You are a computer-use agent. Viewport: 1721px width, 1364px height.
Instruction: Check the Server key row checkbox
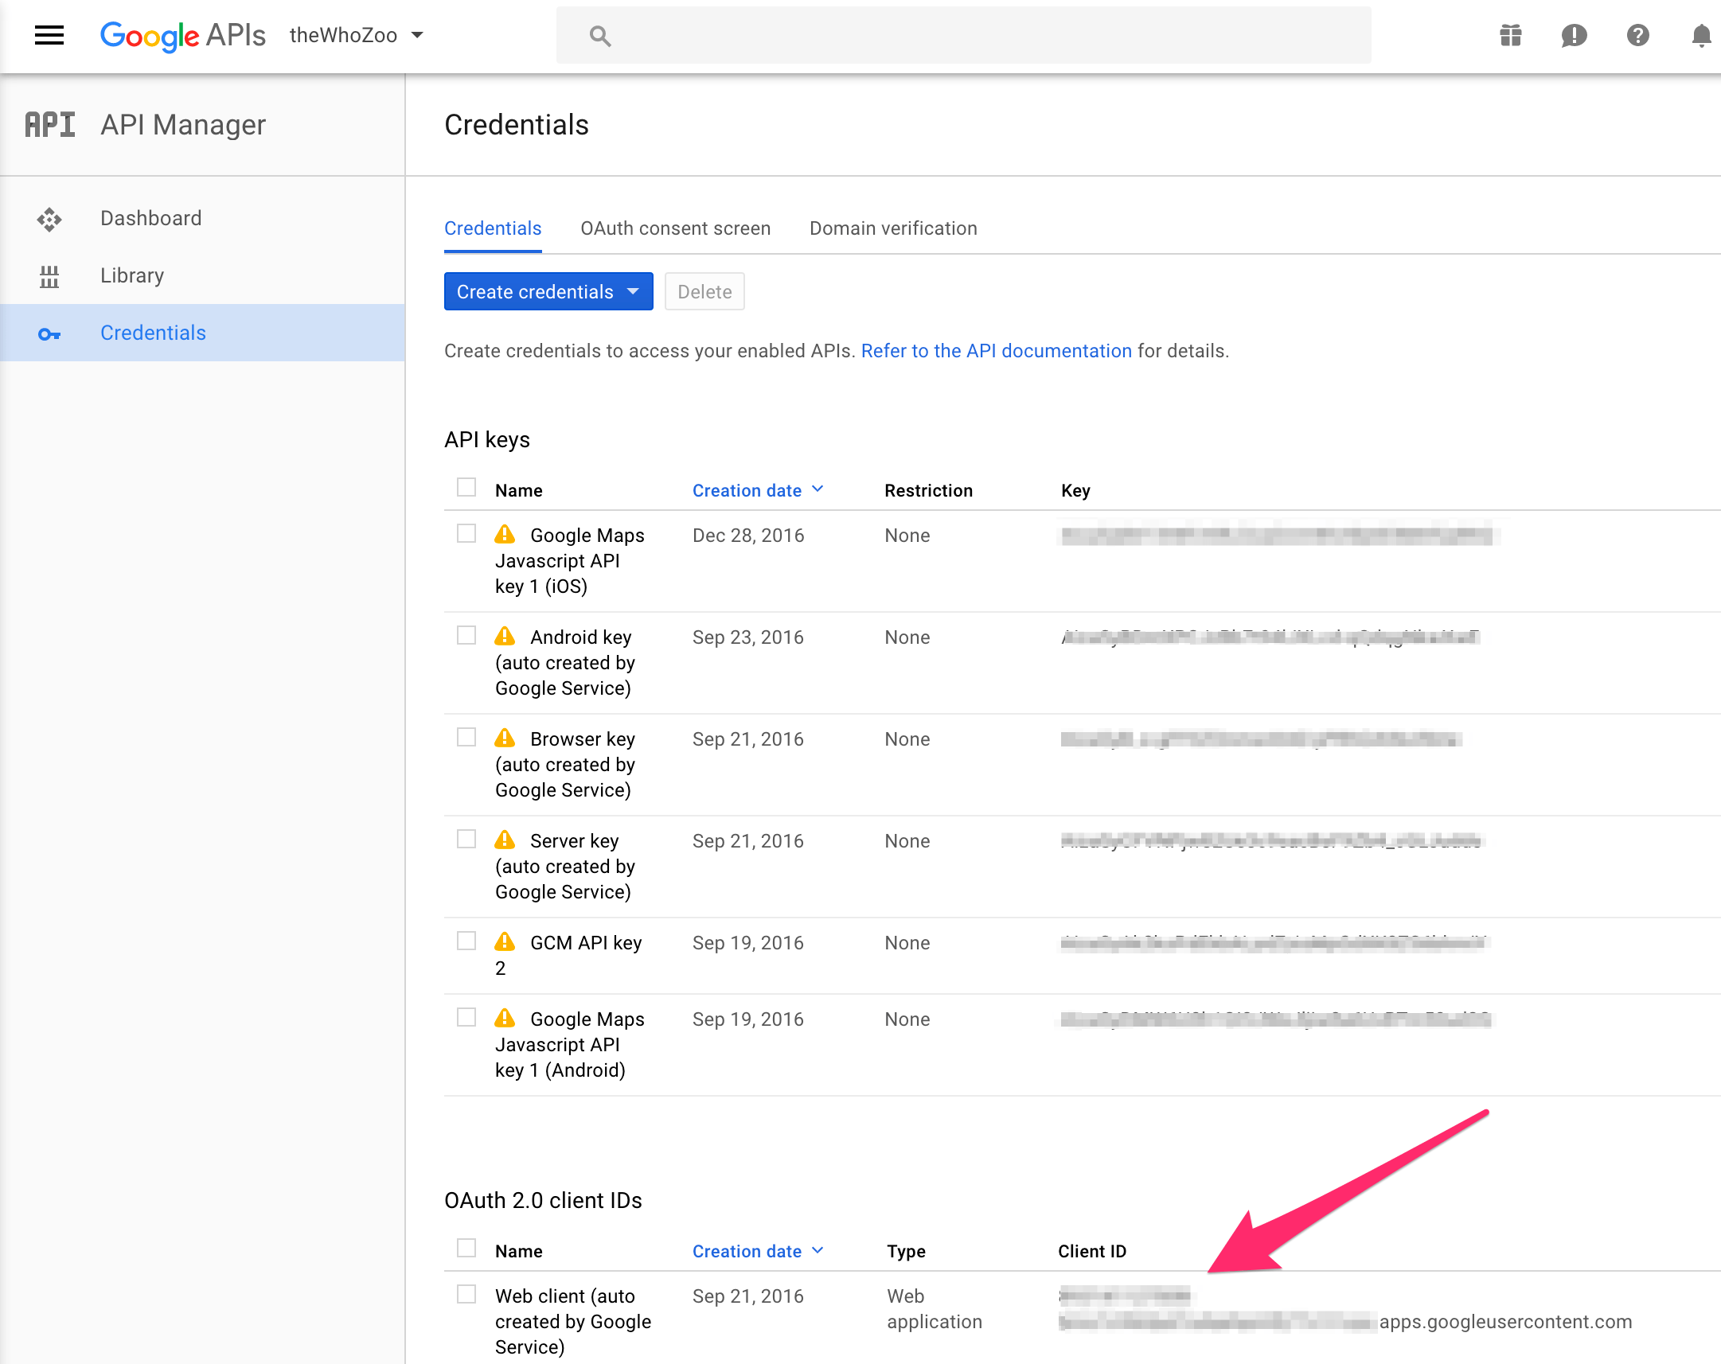coord(466,838)
